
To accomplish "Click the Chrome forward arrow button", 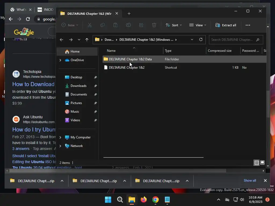I will [19, 19].
